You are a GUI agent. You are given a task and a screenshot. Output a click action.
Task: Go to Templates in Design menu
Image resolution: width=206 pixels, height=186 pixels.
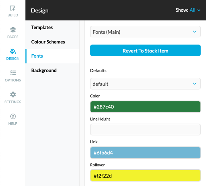(42, 27)
